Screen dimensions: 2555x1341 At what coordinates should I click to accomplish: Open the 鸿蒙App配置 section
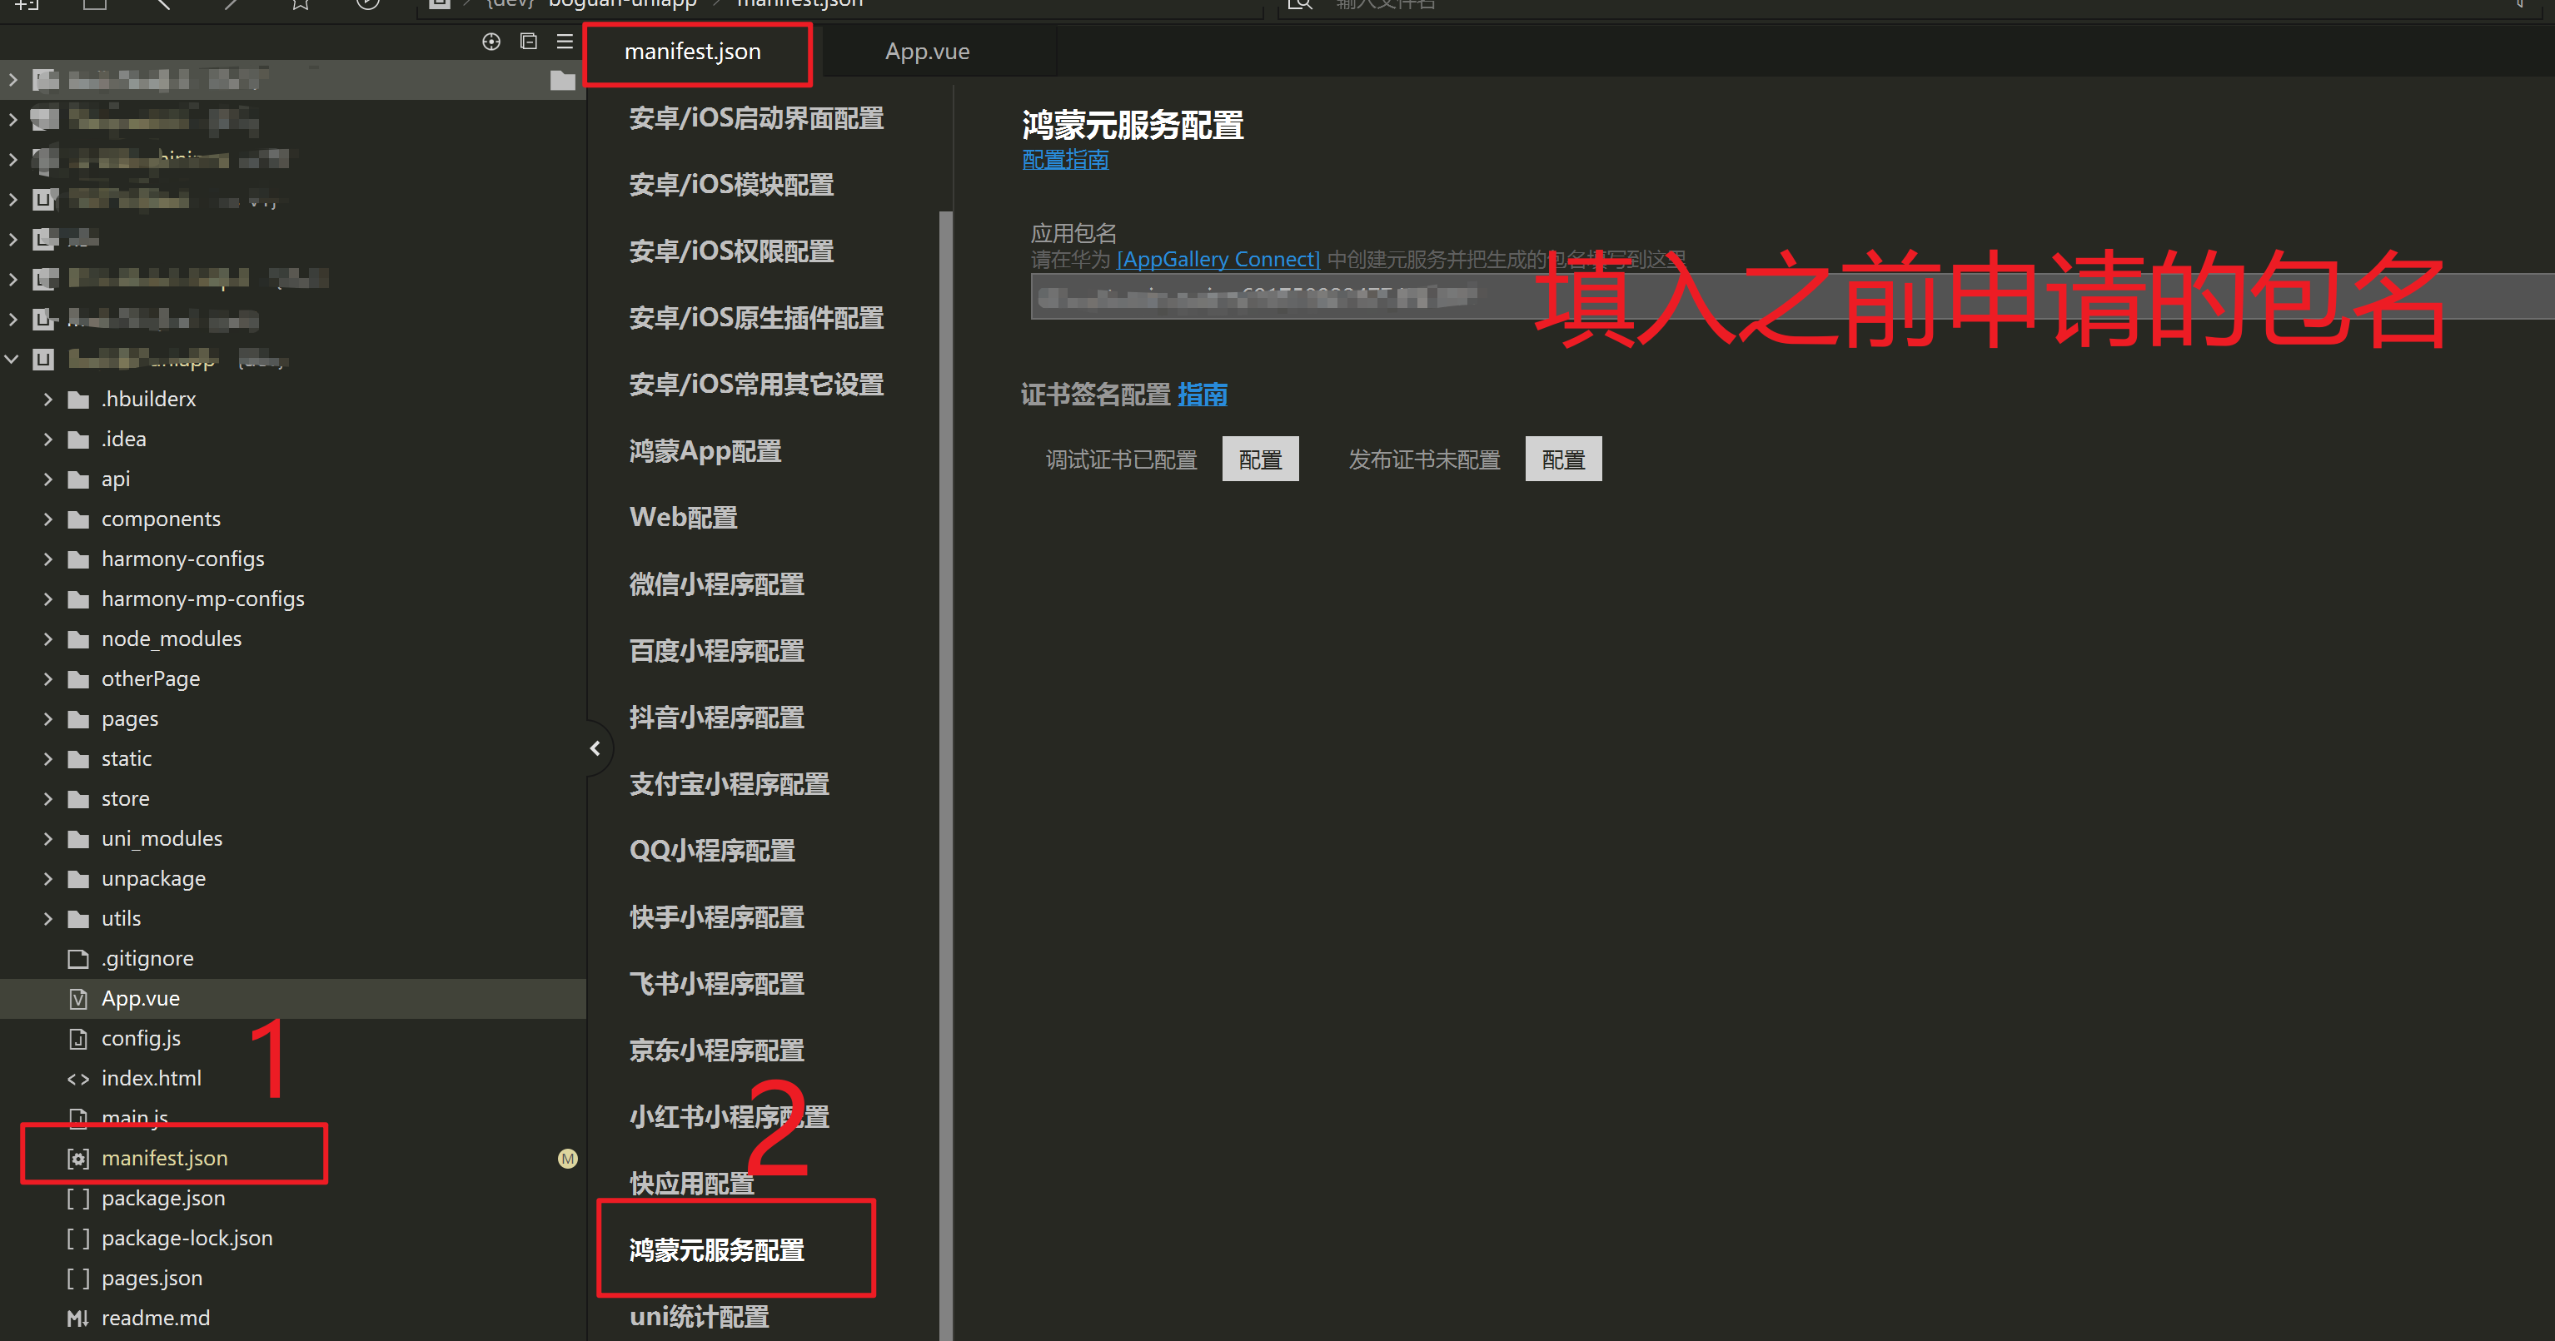(705, 451)
